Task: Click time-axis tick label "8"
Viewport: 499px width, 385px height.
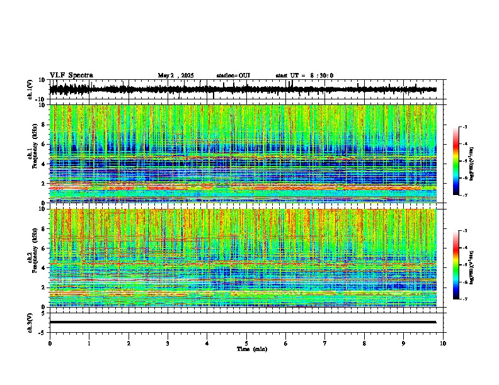Action: 364,343
